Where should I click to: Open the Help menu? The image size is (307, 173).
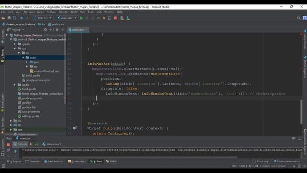click(x=120, y=12)
